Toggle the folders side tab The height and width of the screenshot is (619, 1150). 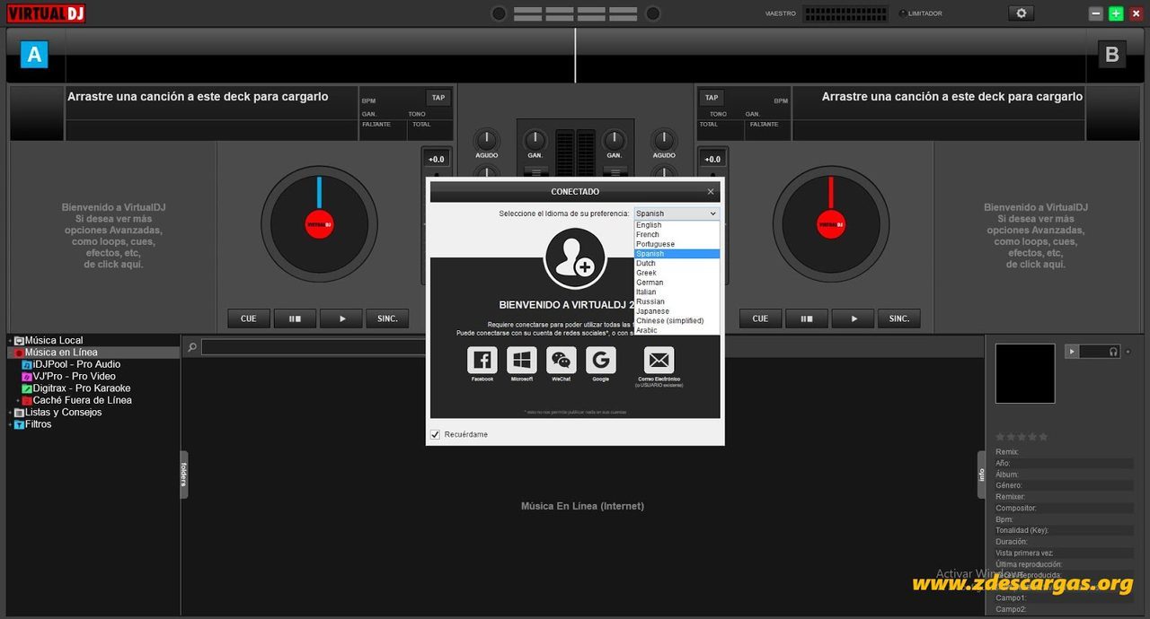184,475
